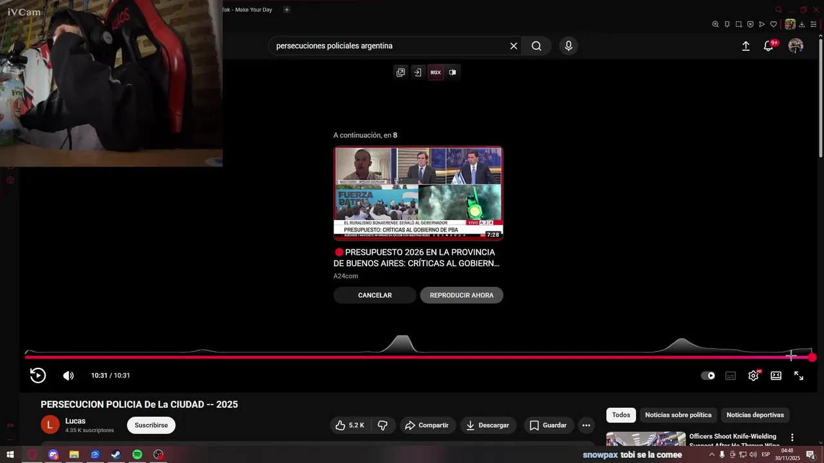Open the YouTube account avatar
The width and height of the screenshot is (824, 463).
(796, 46)
